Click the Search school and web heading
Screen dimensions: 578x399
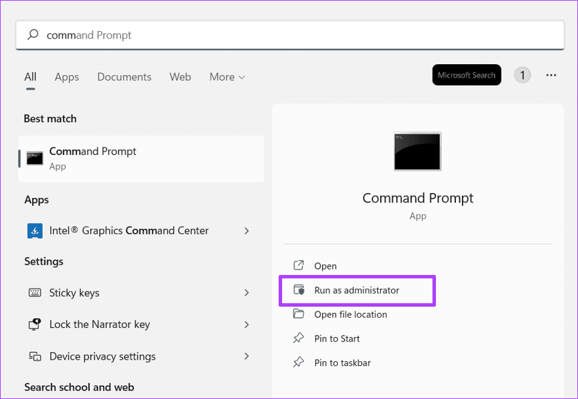pyautogui.click(x=79, y=387)
